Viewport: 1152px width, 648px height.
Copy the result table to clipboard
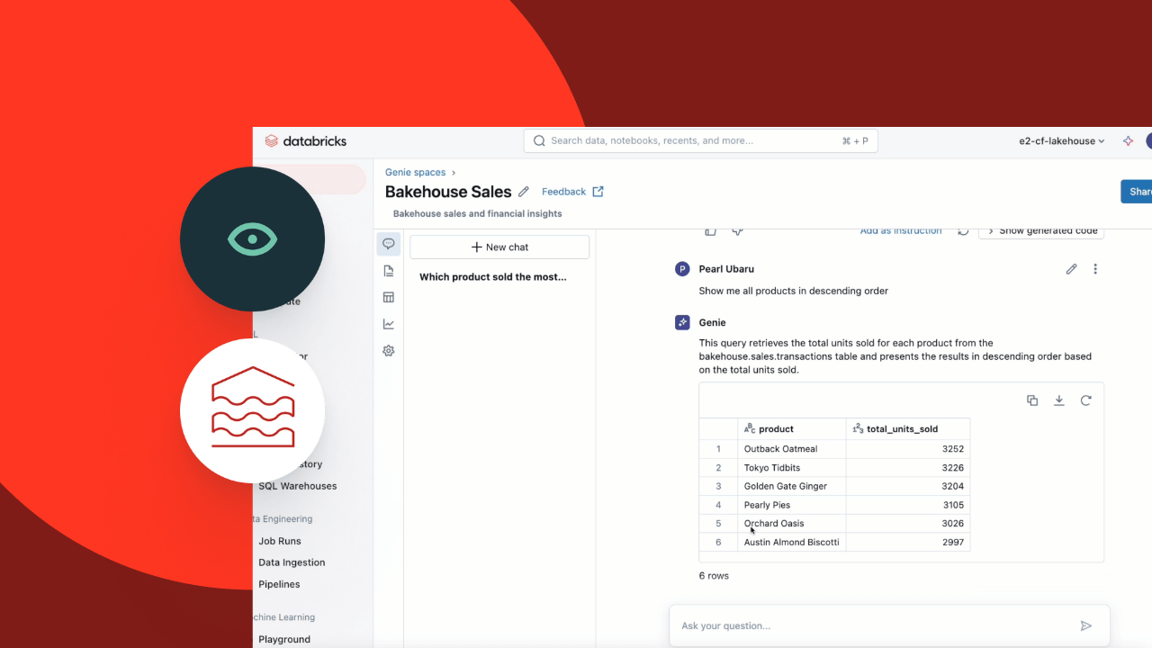click(1032, 400)
